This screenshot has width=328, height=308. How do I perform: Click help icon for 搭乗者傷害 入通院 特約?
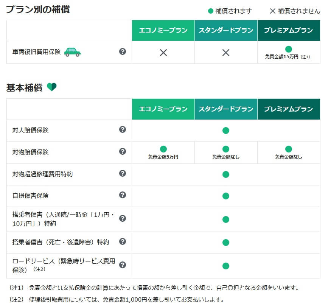(x=122, y=218)
